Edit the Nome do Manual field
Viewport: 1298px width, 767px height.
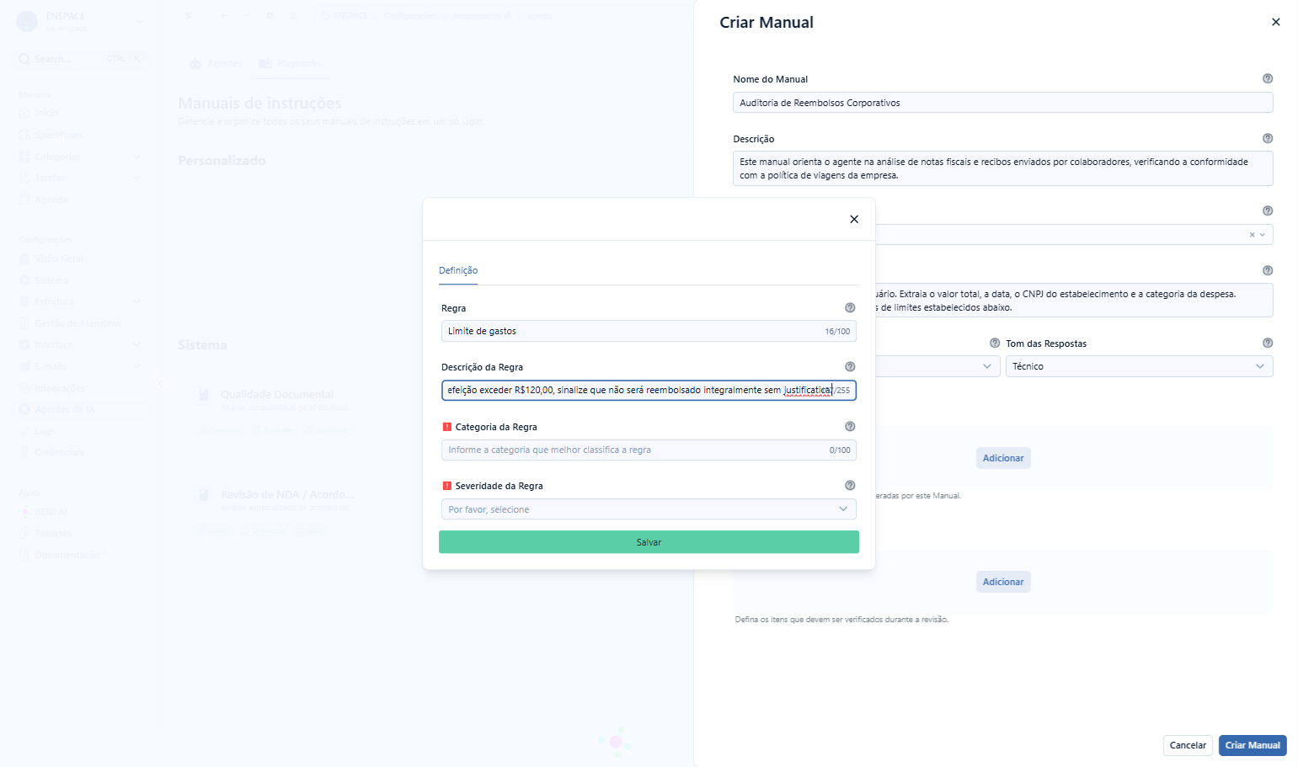tap(1002, 103)
